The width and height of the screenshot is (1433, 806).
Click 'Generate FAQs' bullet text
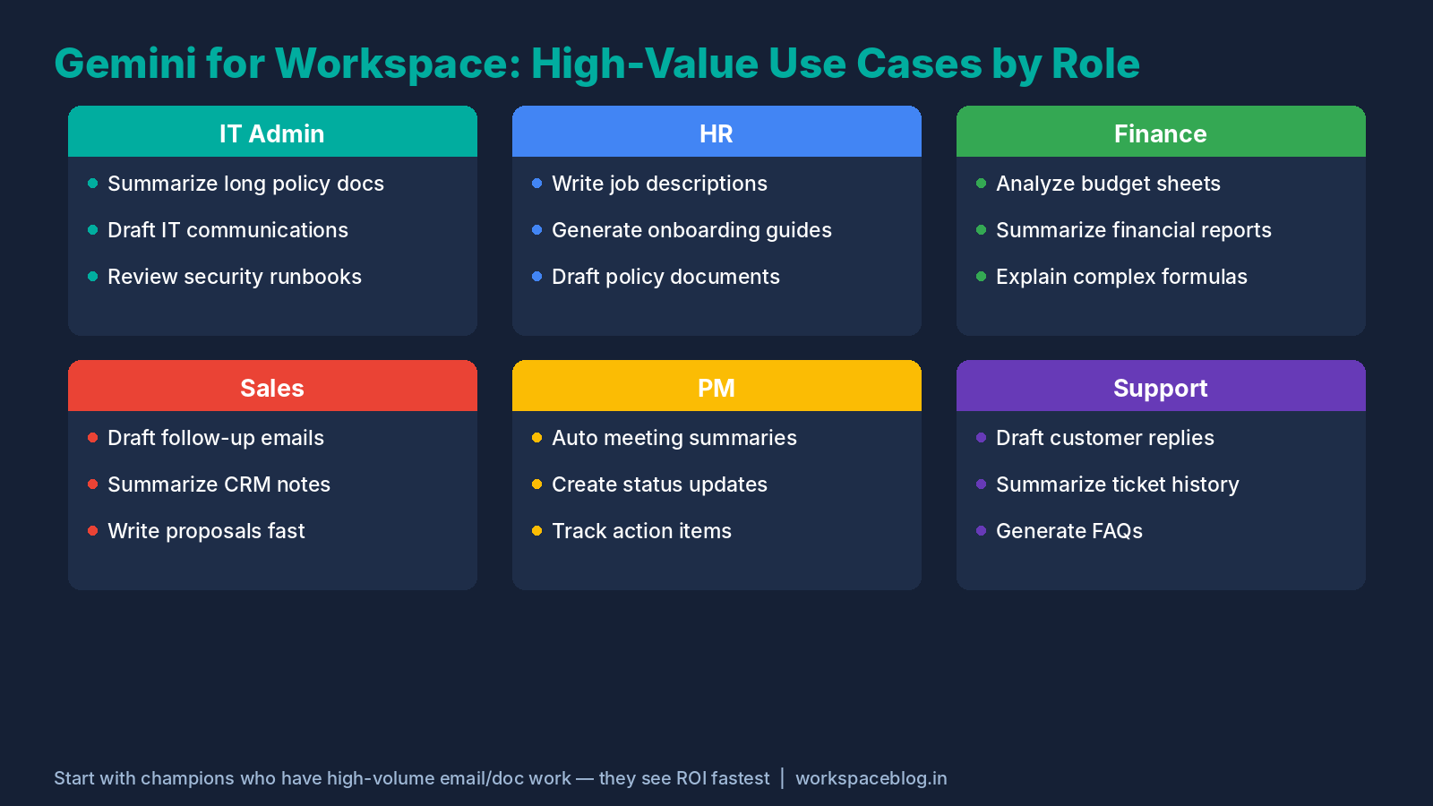point(1069,531)
